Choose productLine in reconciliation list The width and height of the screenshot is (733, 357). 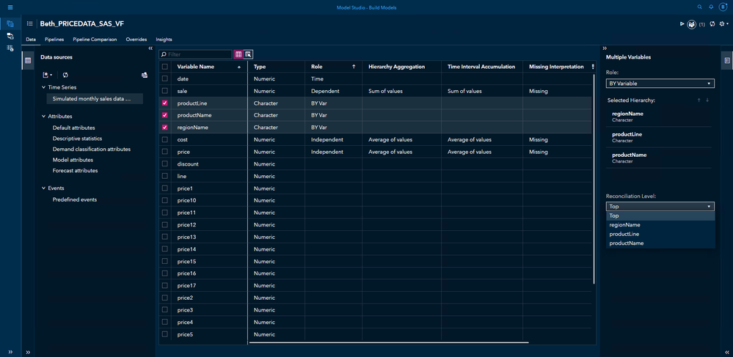(x=660, y=234)
